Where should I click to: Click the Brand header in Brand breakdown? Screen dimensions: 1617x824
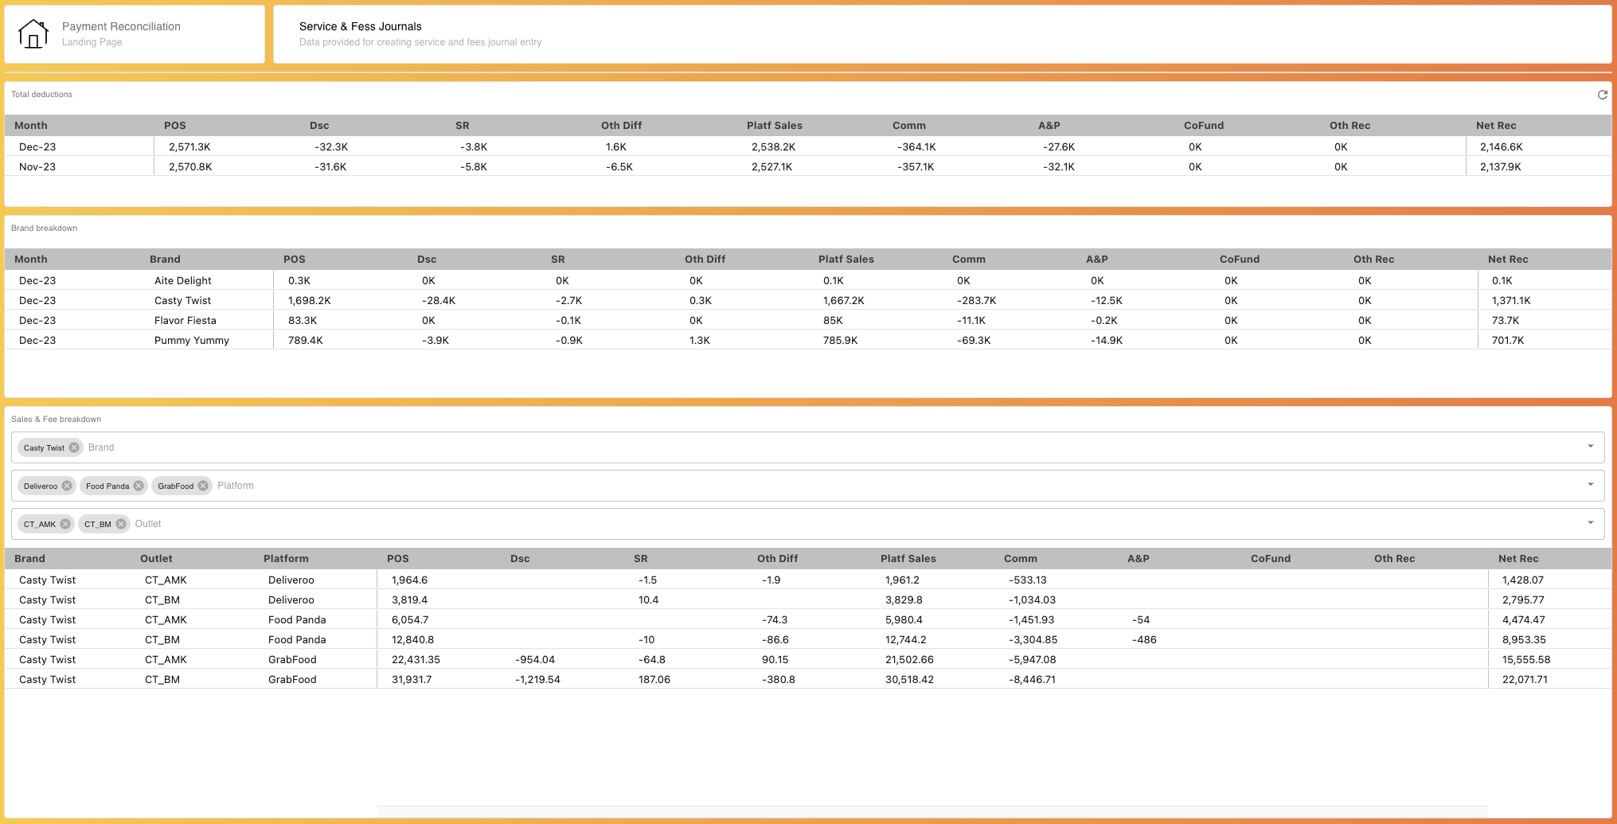[165, 259]
